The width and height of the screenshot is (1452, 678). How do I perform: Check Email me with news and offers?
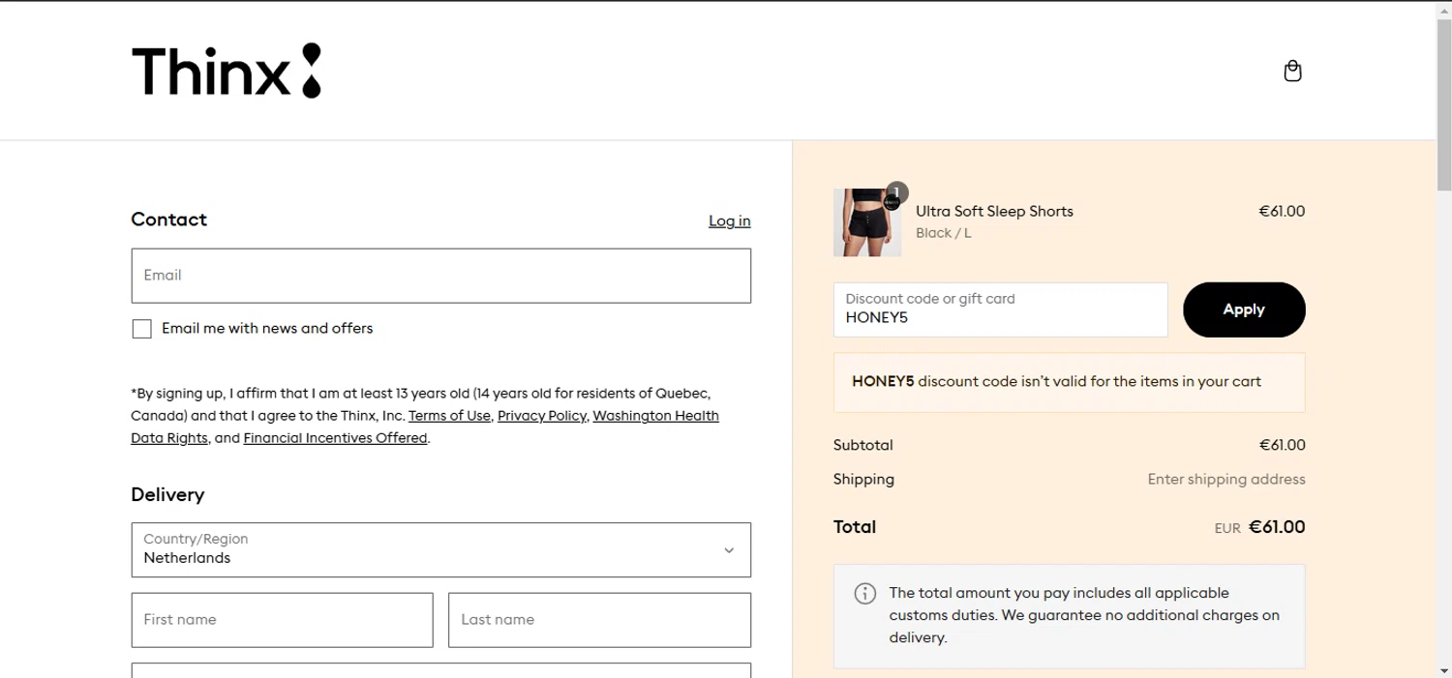142,329
